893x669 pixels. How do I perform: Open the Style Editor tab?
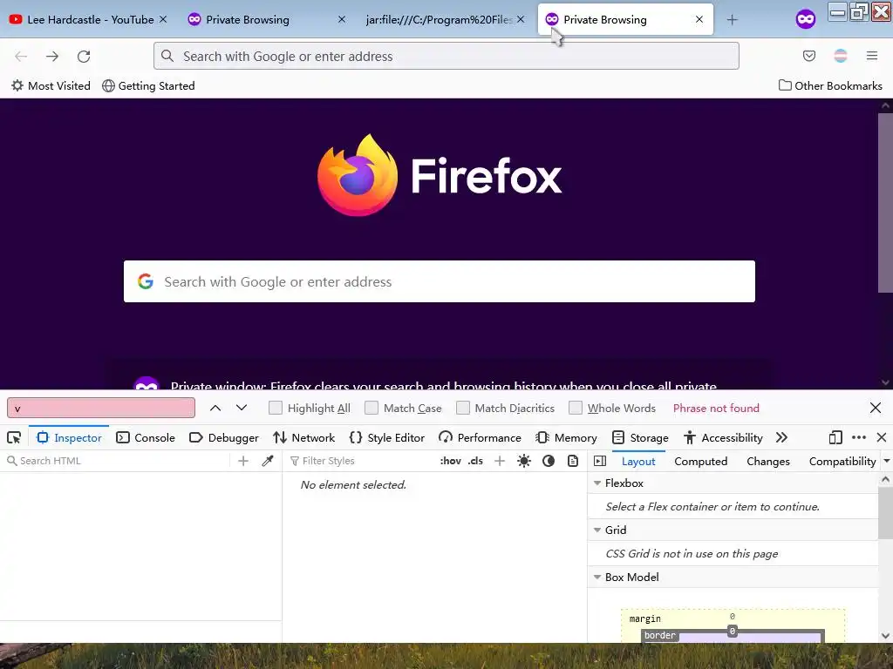coord(386,437)
